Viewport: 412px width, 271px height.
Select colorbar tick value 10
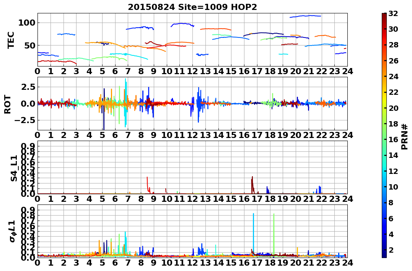393,187
